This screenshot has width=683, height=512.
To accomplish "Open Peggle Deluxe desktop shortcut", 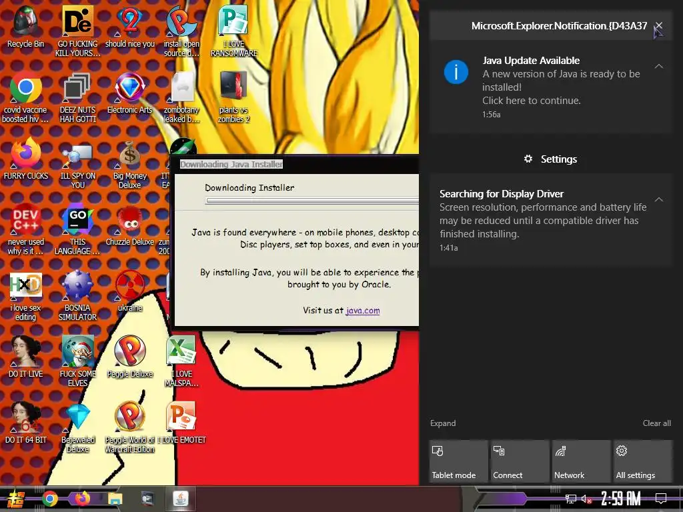I will click(130, 356).
